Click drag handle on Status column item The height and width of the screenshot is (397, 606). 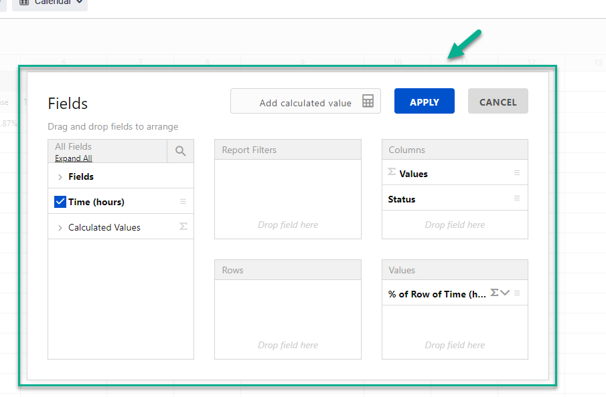point(517,198)
